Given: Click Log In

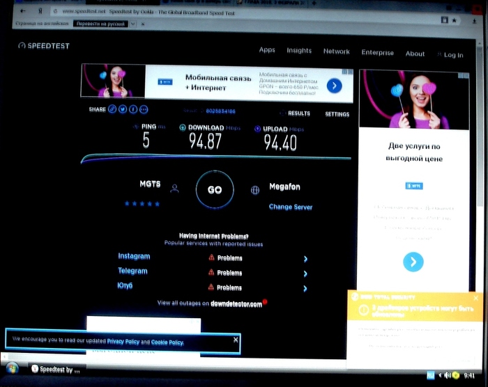Looking at the screenshot, I should (450, 55).
